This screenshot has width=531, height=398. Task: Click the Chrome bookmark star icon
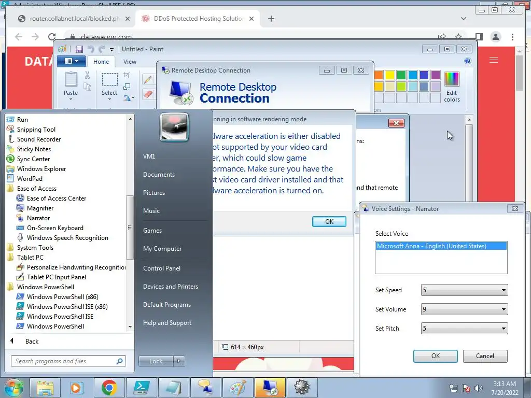[x=458, y=37]
